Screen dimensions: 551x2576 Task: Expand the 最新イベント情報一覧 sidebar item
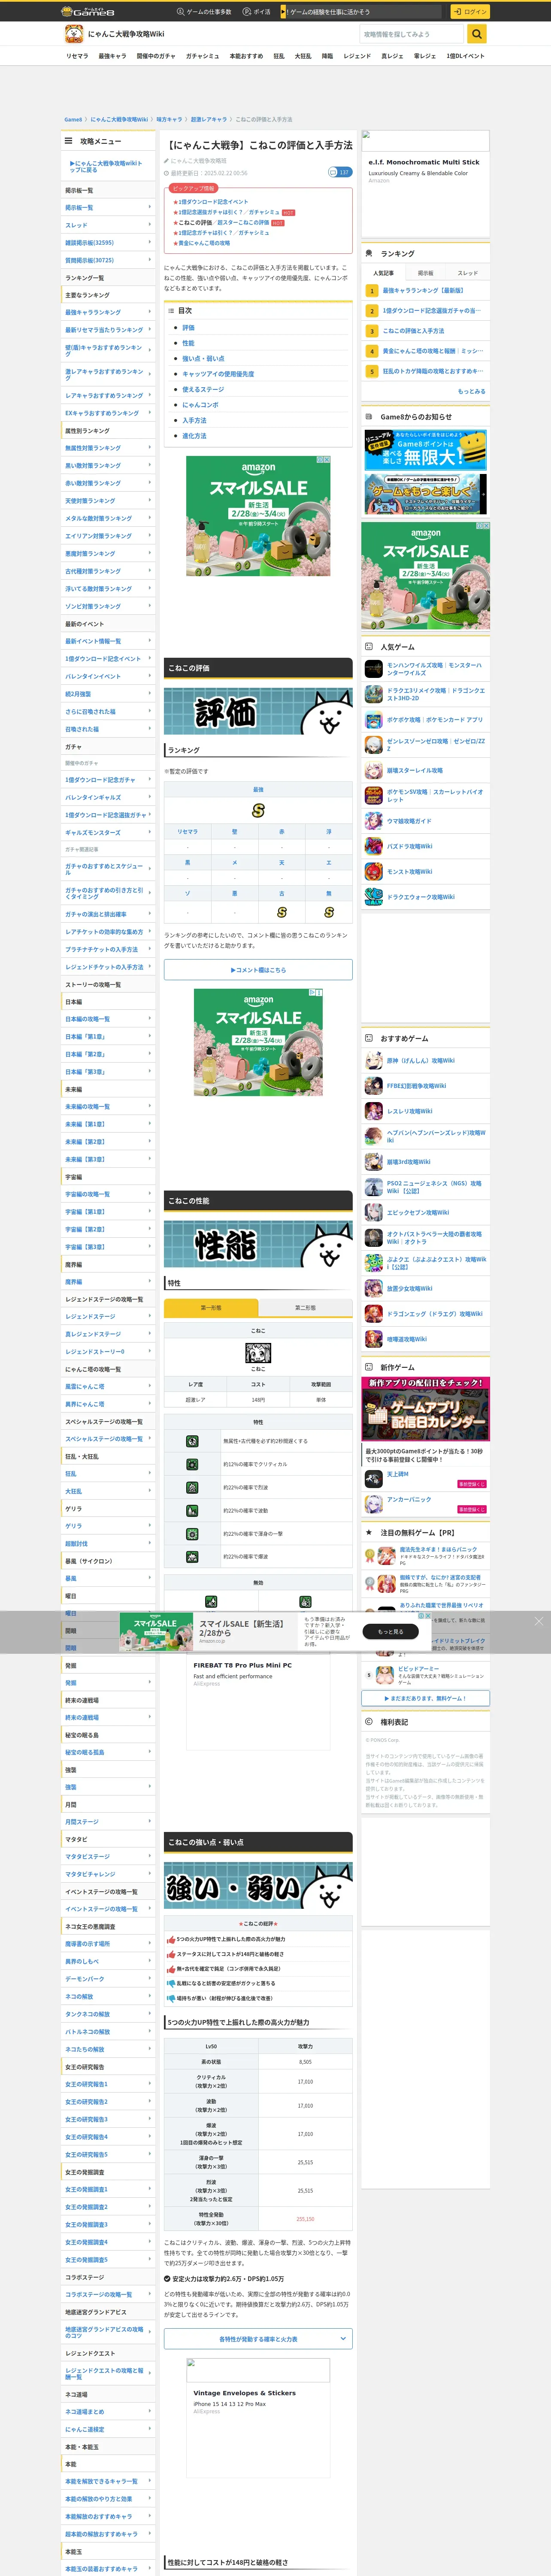(x=108, y=641)
